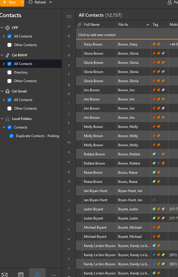Click the paperclip attachment column icon
This screenshot has width=178, height=277.
(80, 25)
